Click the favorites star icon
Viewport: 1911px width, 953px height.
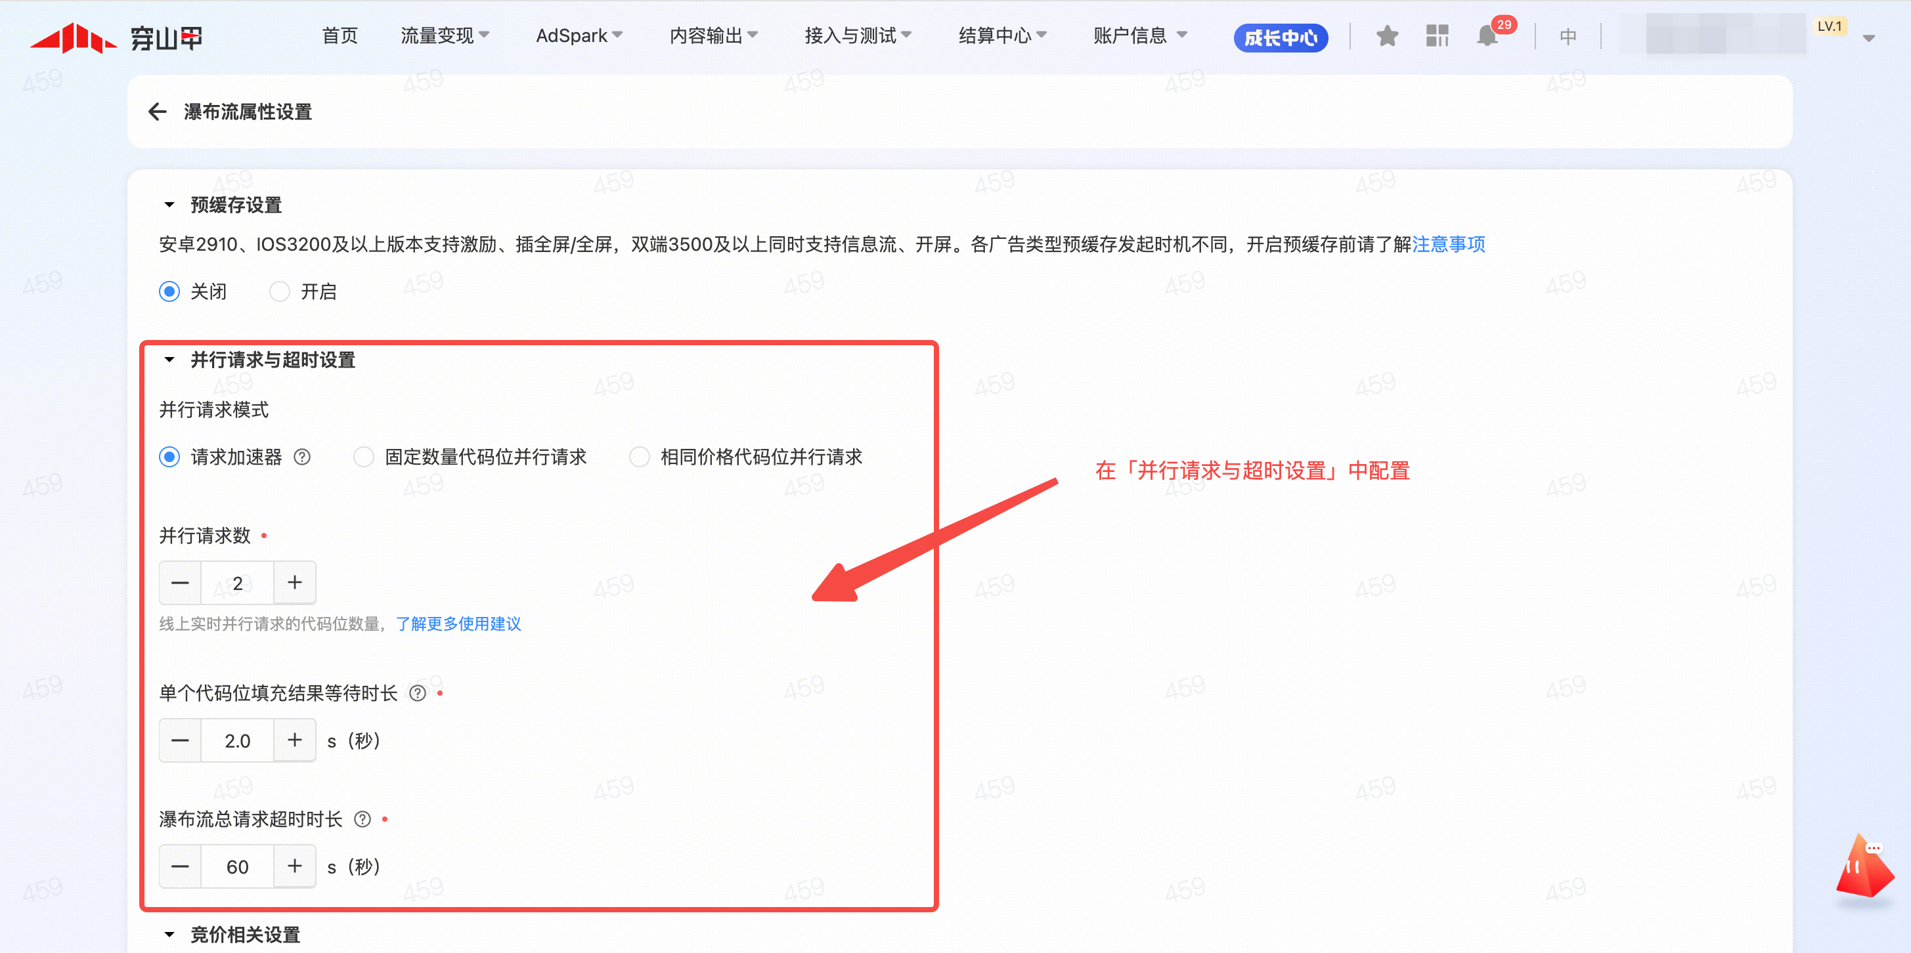click(1386, 35)
